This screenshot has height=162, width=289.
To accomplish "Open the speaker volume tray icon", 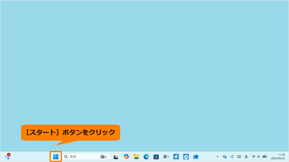I will [258, 157].
